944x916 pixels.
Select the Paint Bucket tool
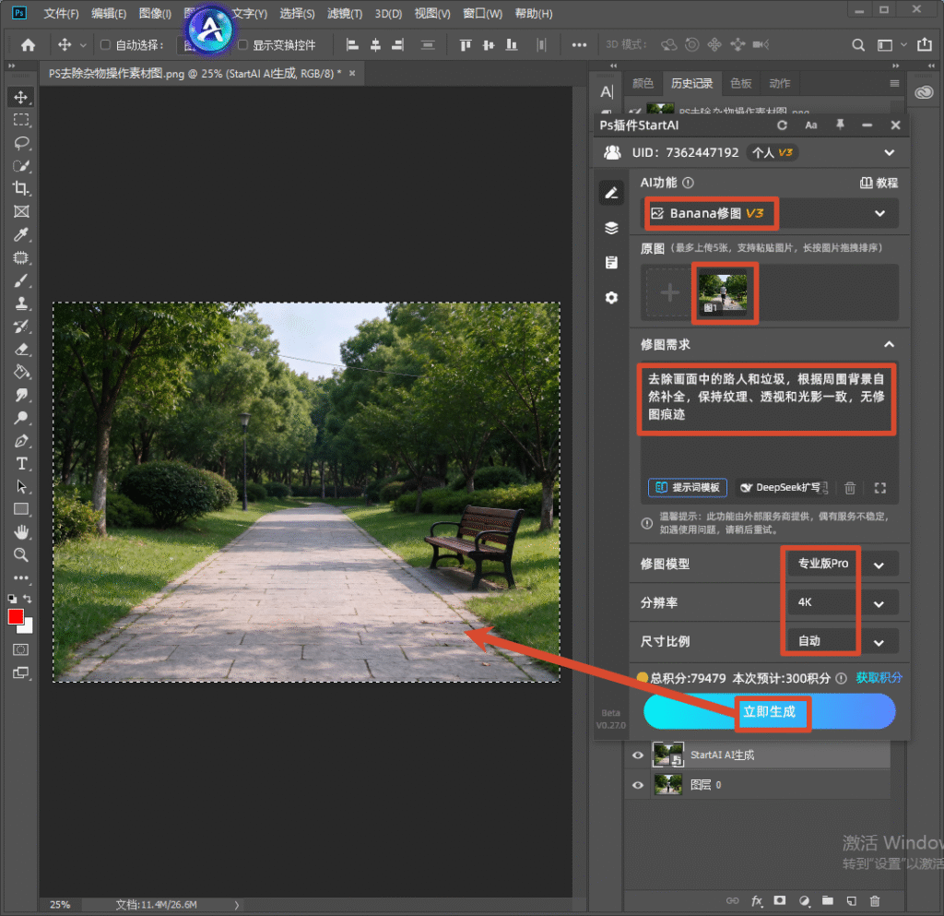click(x=21, y=372)
